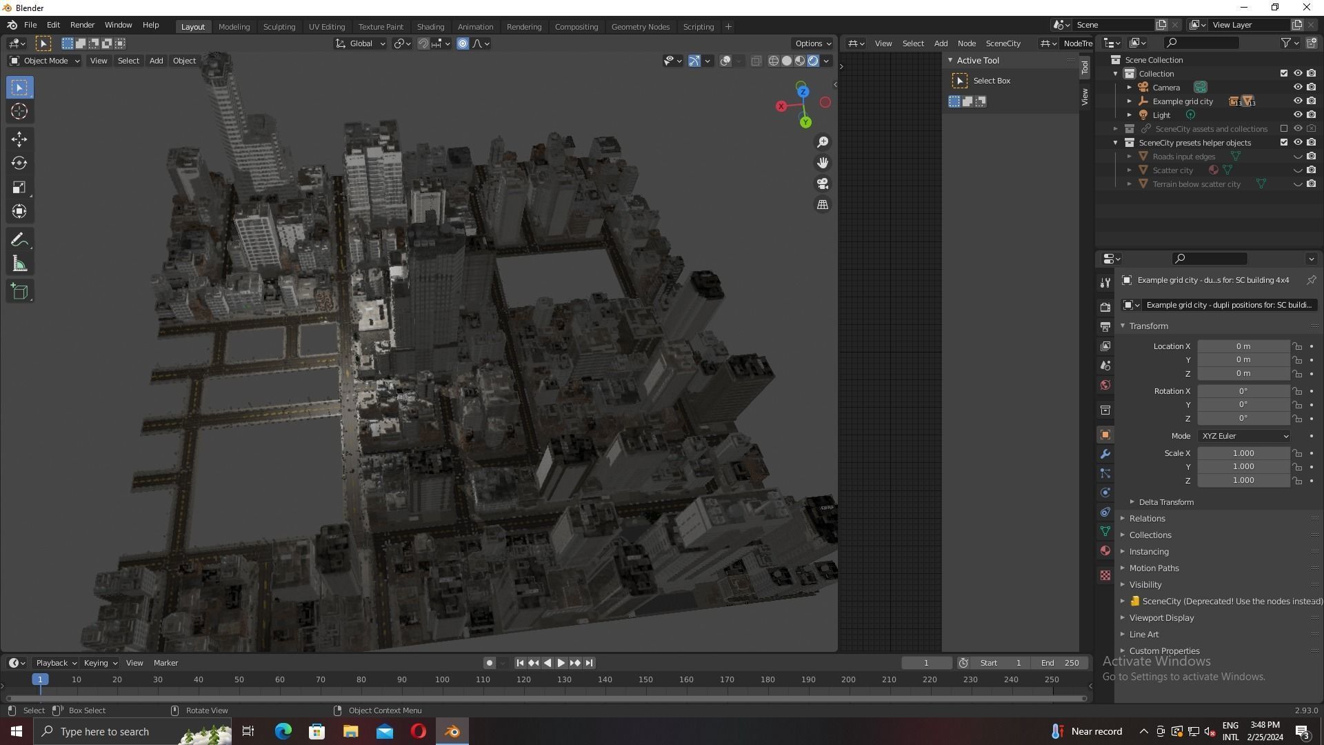This screenshot has width=1324, height=745.
Task: Open the Render properties tab
Action: [1105, 307]
